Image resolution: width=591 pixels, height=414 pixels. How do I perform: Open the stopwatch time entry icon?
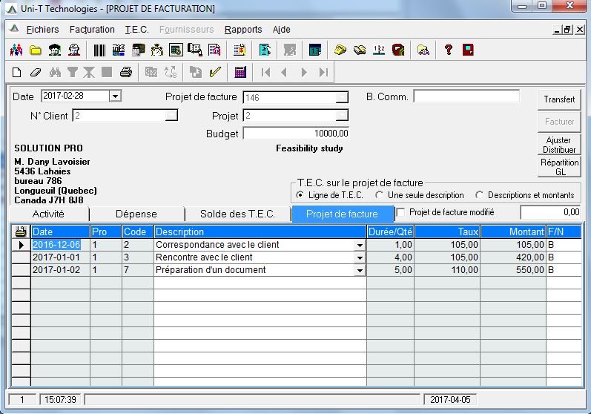tap(156, 50)
